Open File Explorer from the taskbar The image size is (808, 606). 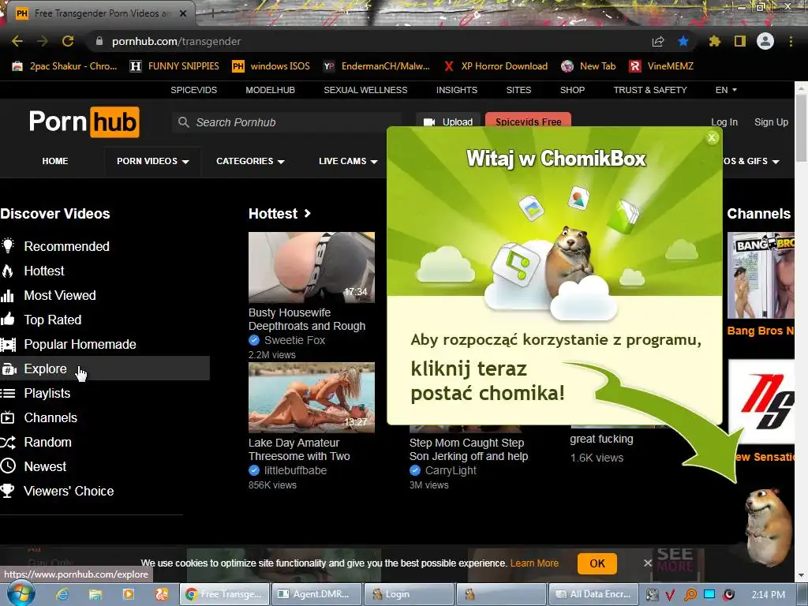(x=95, y=594)
